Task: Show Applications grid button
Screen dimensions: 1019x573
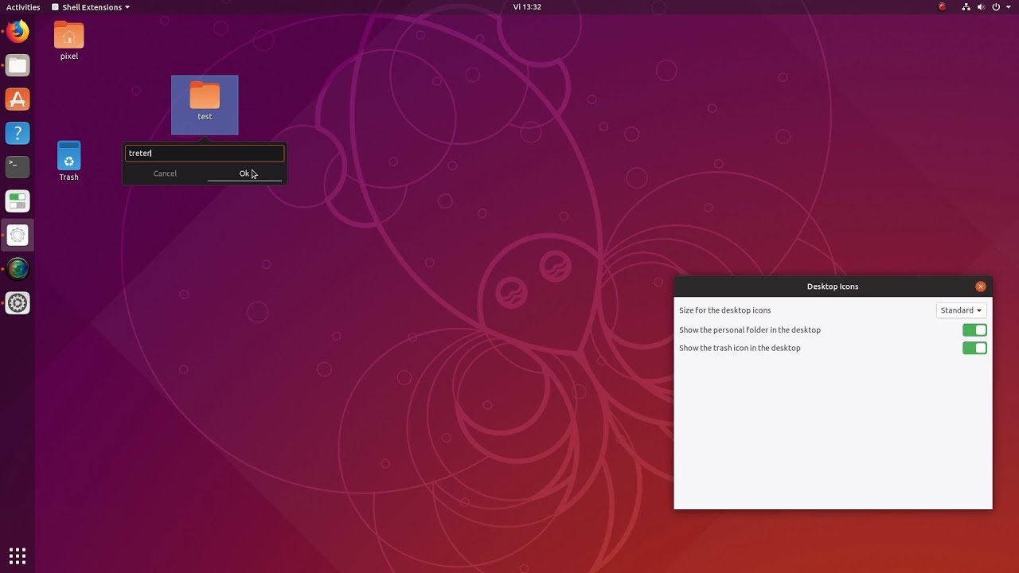Action: (18, 555)
